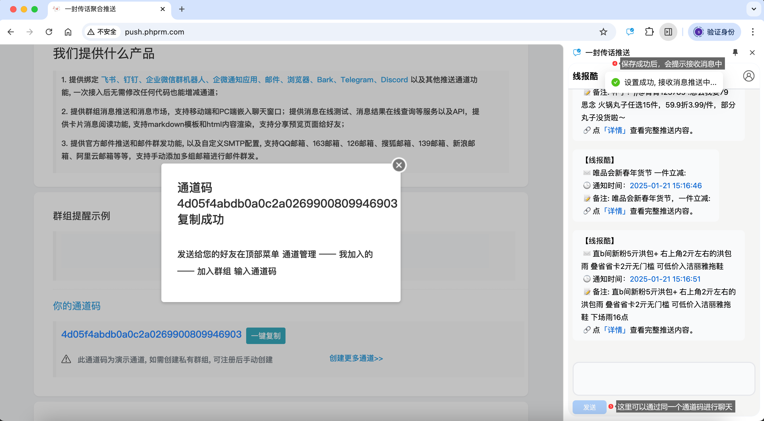Screen dimensions: 764x421
Task: Open user account icon in 线报酷 panel
Action: click(748, 76)
